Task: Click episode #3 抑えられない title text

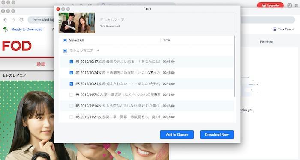Action: (118, 83)
